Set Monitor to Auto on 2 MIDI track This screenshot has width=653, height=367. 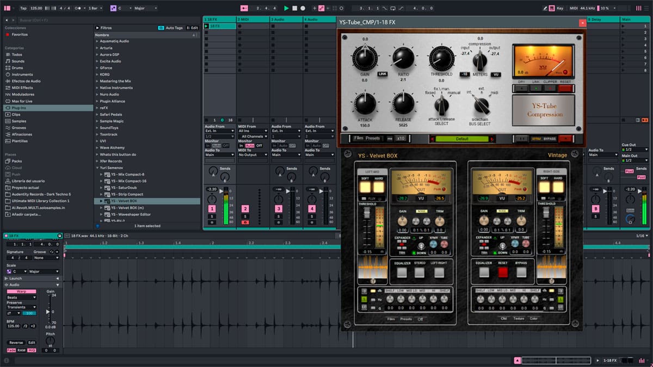coord(250,146)
